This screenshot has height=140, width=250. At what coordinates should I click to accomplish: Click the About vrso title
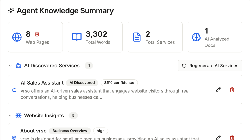tap(33, 131)
